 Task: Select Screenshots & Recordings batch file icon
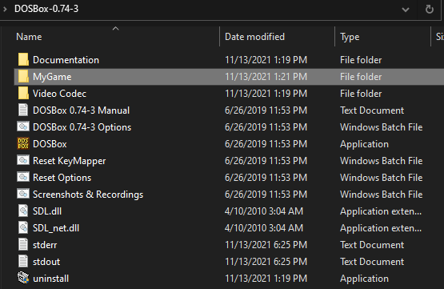[23, 194]
